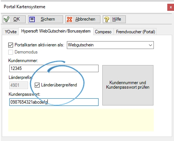Viewport: 174px width, 141px height.
Task: Select the Hypersoft WebGutschein/Bonussystem tab
Action: (56, 31)
